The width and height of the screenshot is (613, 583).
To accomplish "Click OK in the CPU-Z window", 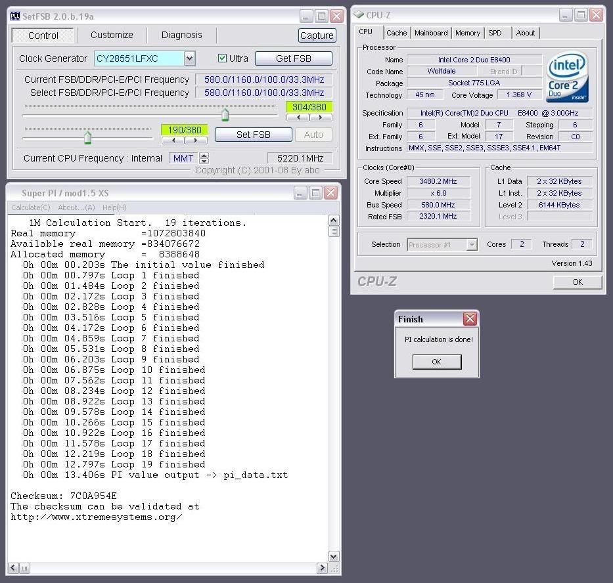I will [x=578, y=282].
